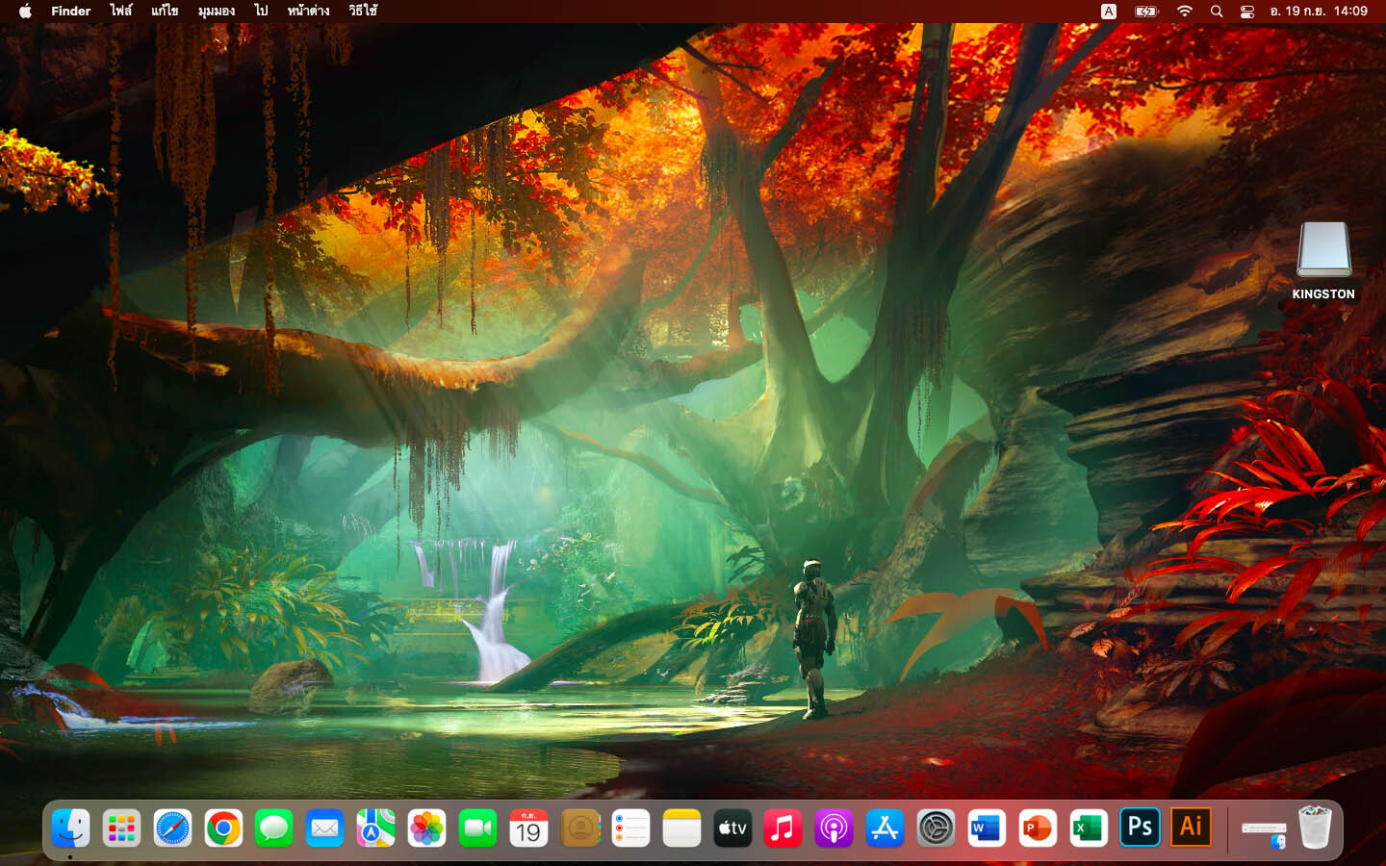Open Reminders app in Dock

coord(630,828)
